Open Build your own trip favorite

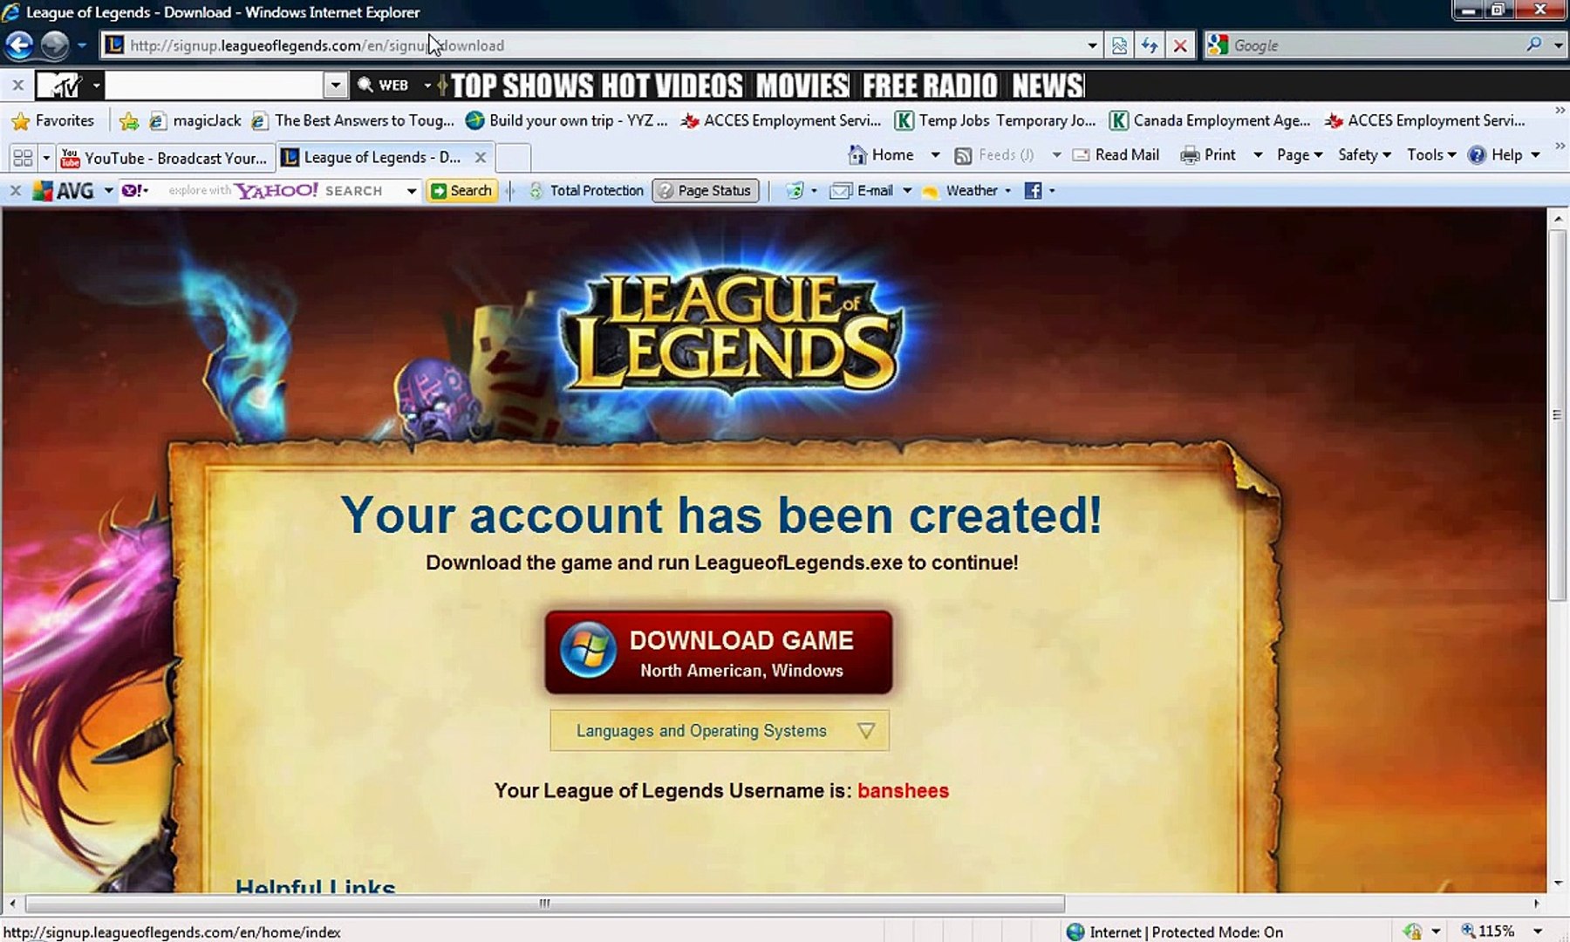tap(567, 120)
